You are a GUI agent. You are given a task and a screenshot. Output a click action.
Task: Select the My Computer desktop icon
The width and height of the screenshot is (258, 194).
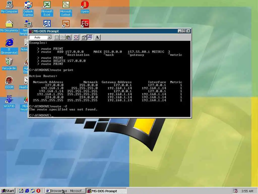click(x=9, y=7)
